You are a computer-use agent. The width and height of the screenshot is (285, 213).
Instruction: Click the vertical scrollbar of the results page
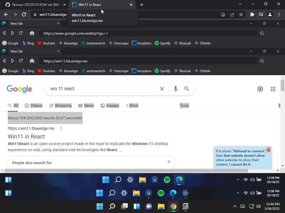tap(282, 85)
